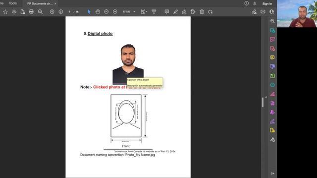
Task: Click the cloud upload icon
Action: click(14, 12)
